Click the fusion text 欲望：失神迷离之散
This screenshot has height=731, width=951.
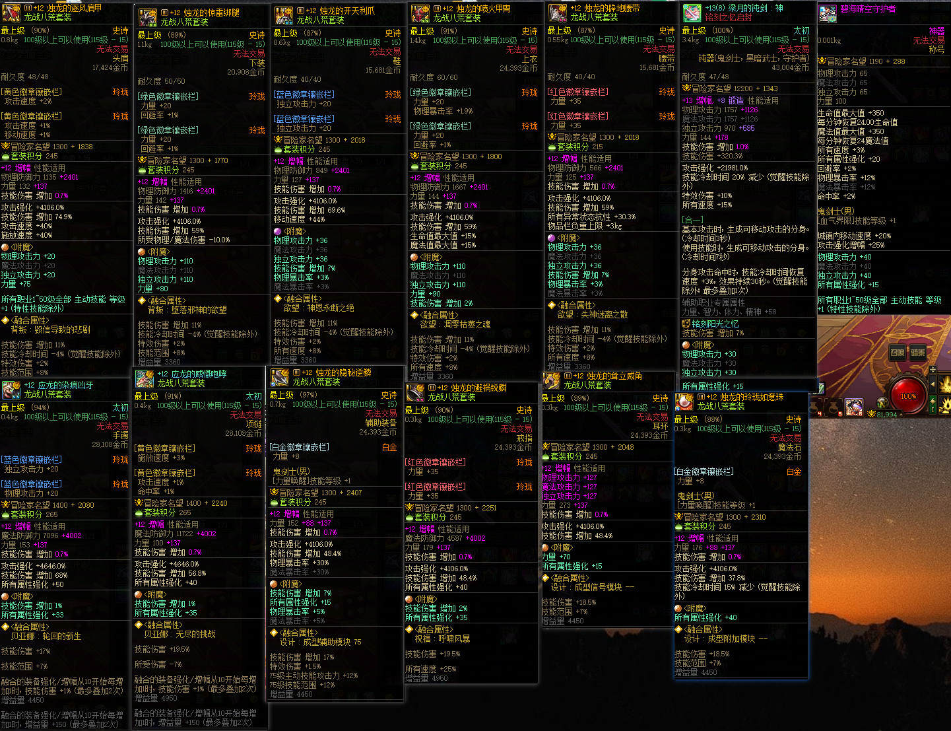click(593, 314)
